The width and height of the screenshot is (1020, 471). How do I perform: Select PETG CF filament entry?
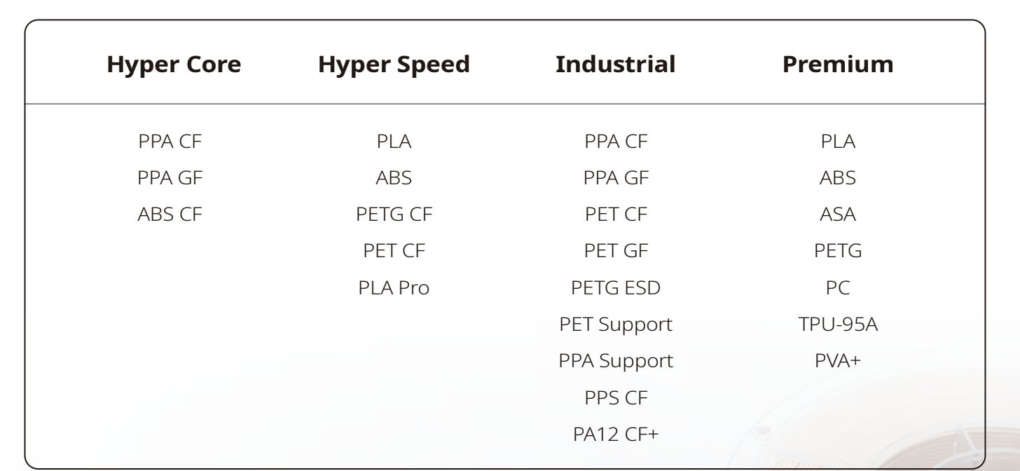coord(394,214)
